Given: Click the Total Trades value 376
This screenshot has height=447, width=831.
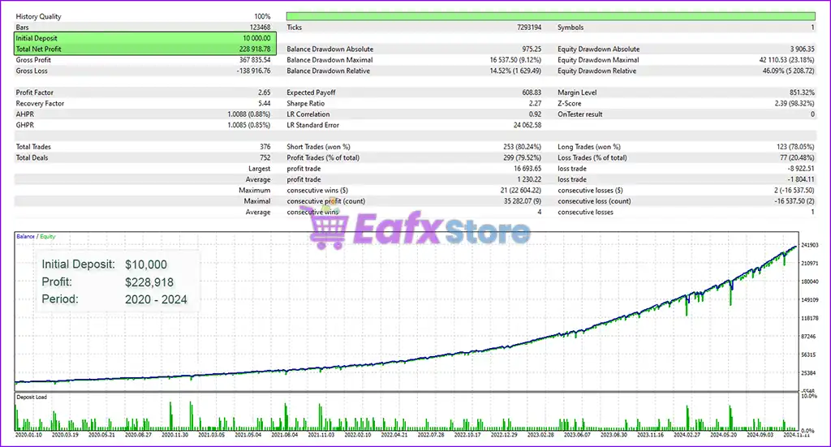Looking at the screenshot, I should pos(265,147).
